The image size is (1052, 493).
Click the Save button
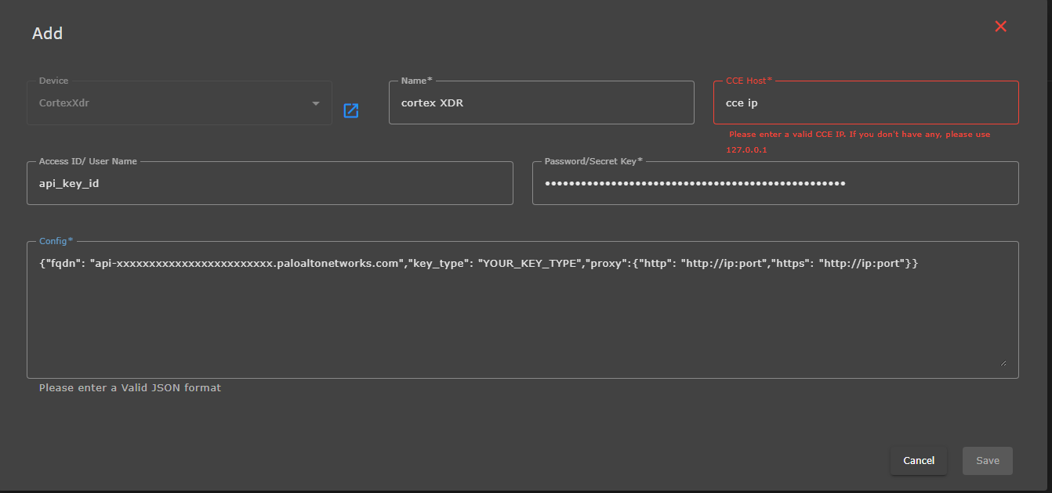(987, 461)
